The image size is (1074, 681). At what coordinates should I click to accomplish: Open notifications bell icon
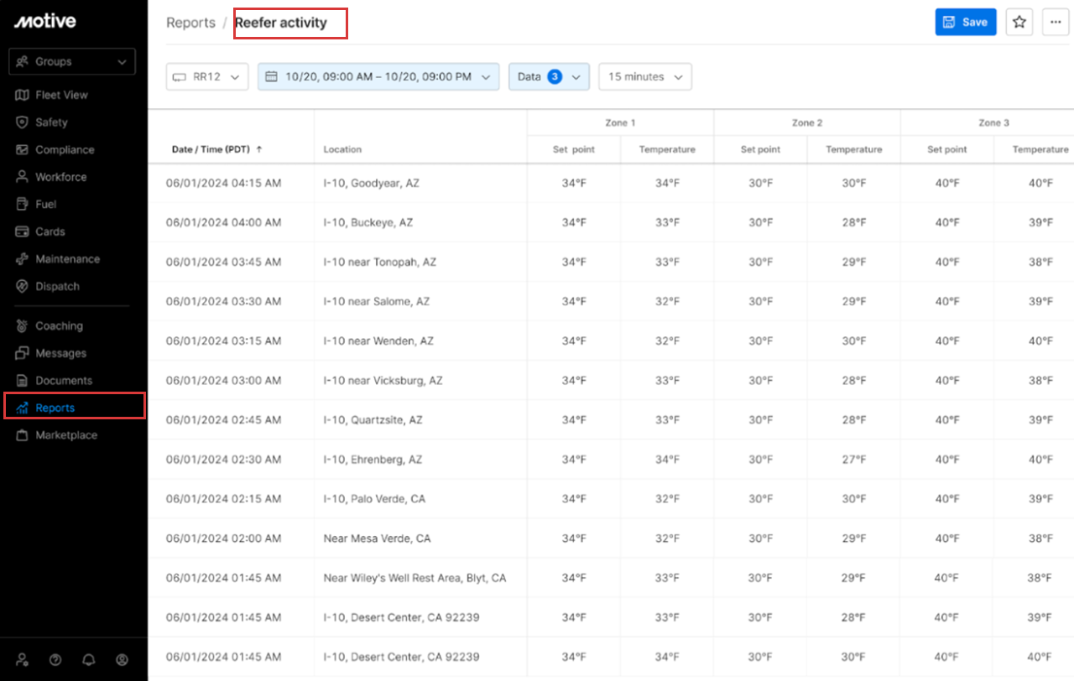[88, 659]
